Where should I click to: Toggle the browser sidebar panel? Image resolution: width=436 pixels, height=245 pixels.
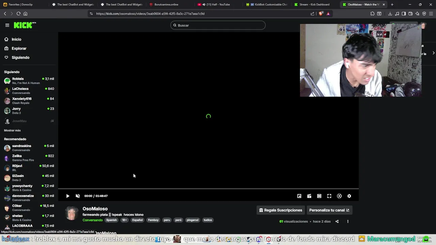pos(404,14)
